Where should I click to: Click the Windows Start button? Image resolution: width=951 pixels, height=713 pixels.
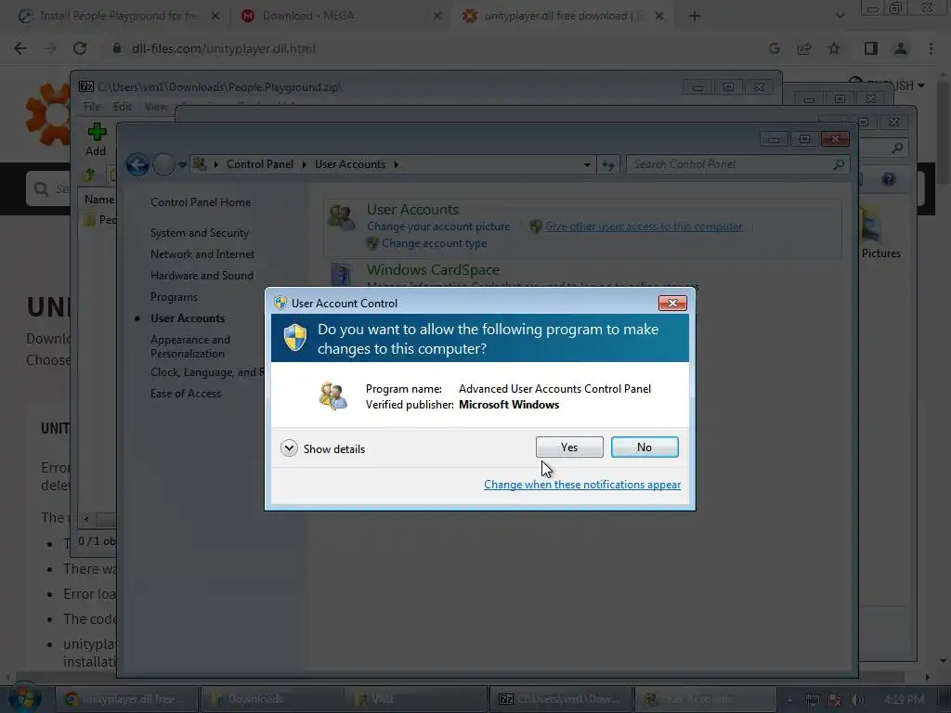pos(24,698)
